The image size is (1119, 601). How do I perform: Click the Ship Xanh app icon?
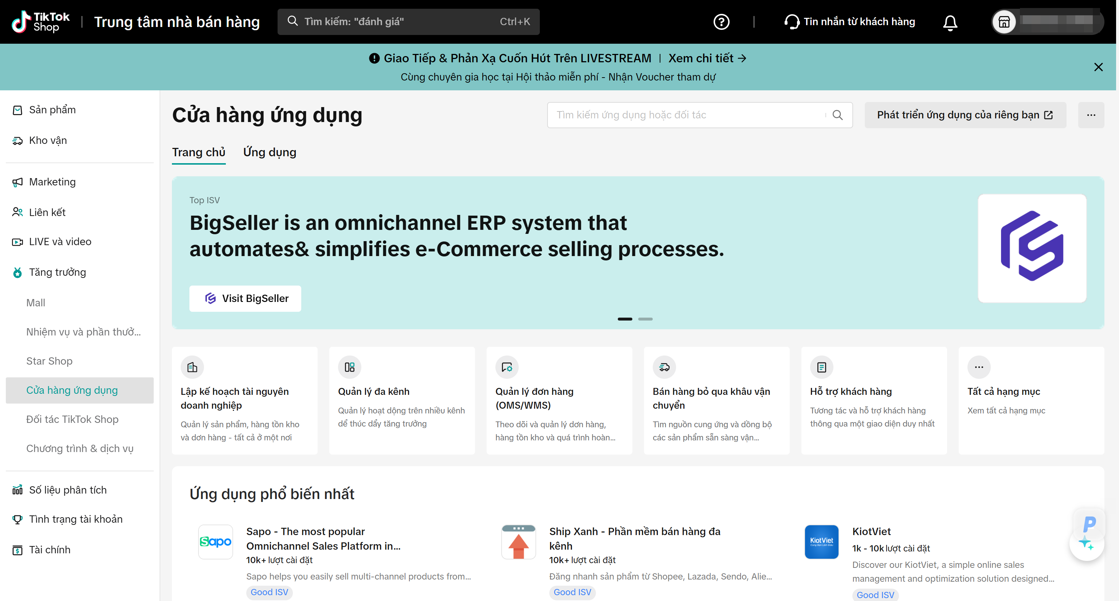pos(518,542)
